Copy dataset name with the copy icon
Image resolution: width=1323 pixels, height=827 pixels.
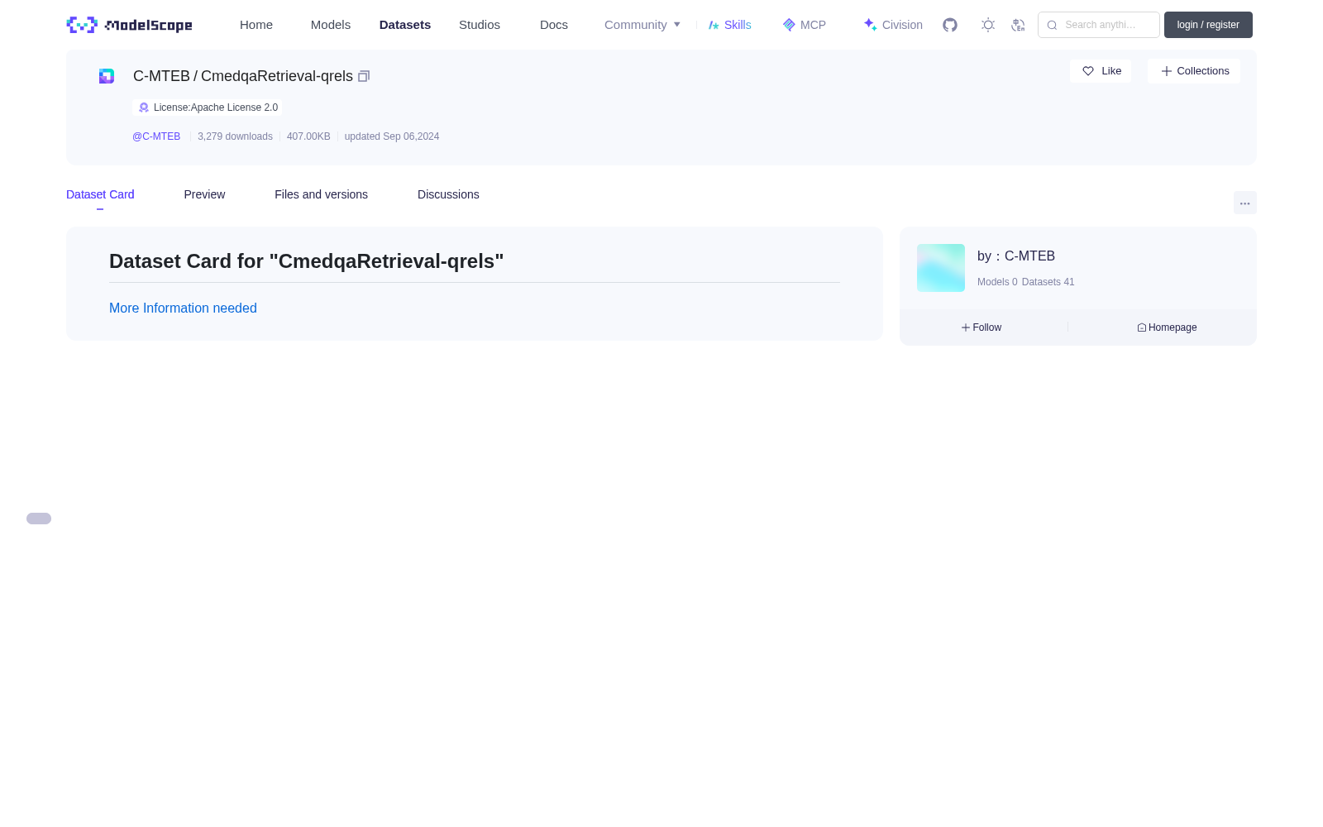364,76
